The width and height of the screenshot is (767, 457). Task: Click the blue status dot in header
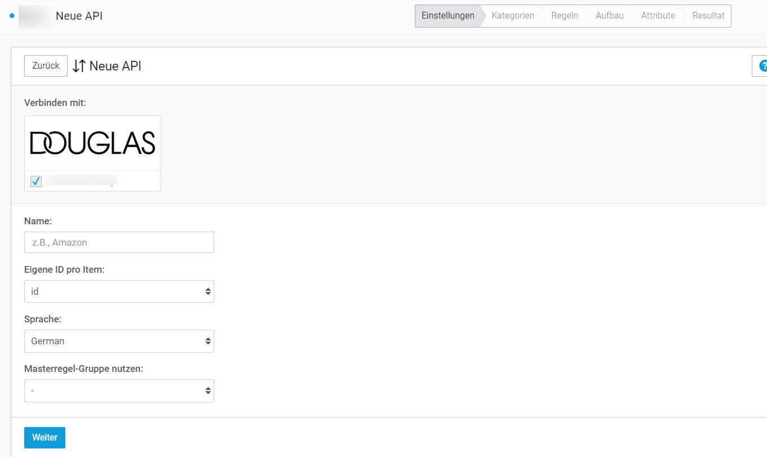click(x=12, y=16)
